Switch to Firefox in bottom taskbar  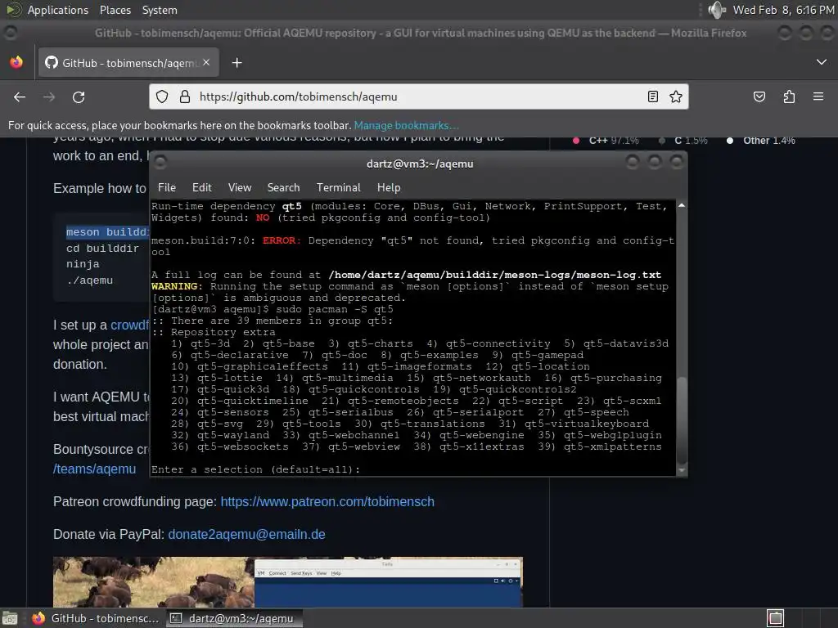tap(95, 618)
